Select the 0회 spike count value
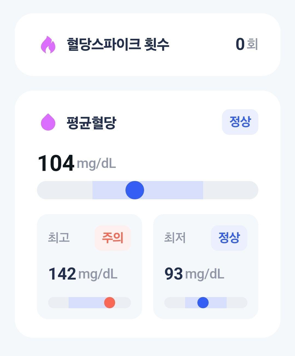Image resolution: width=295 pixels, height=356 pixels. [x=247, y=44]
